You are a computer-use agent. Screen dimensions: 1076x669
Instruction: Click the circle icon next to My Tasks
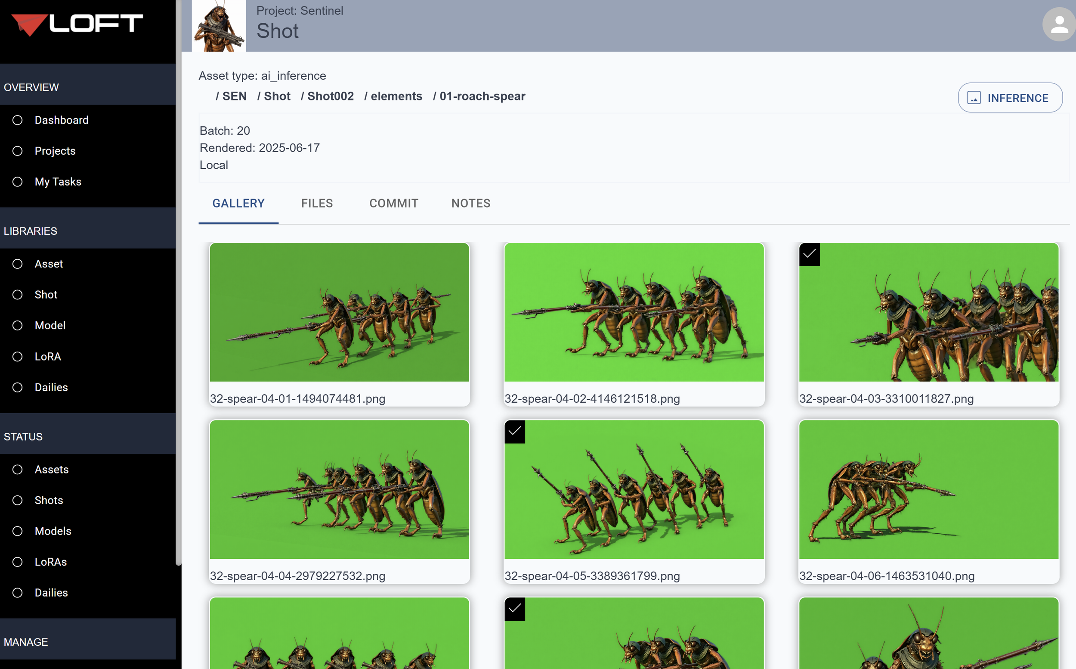(17, 181)
